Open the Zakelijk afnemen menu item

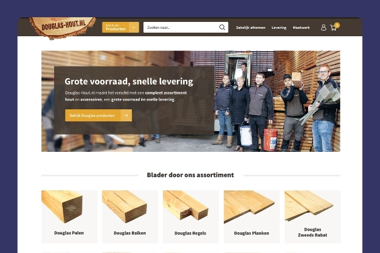[250, 28]
